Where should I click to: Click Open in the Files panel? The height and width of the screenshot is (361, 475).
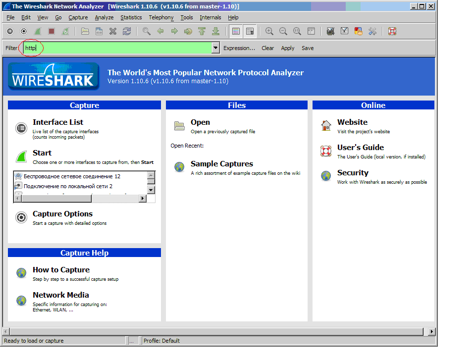[200, 122]
